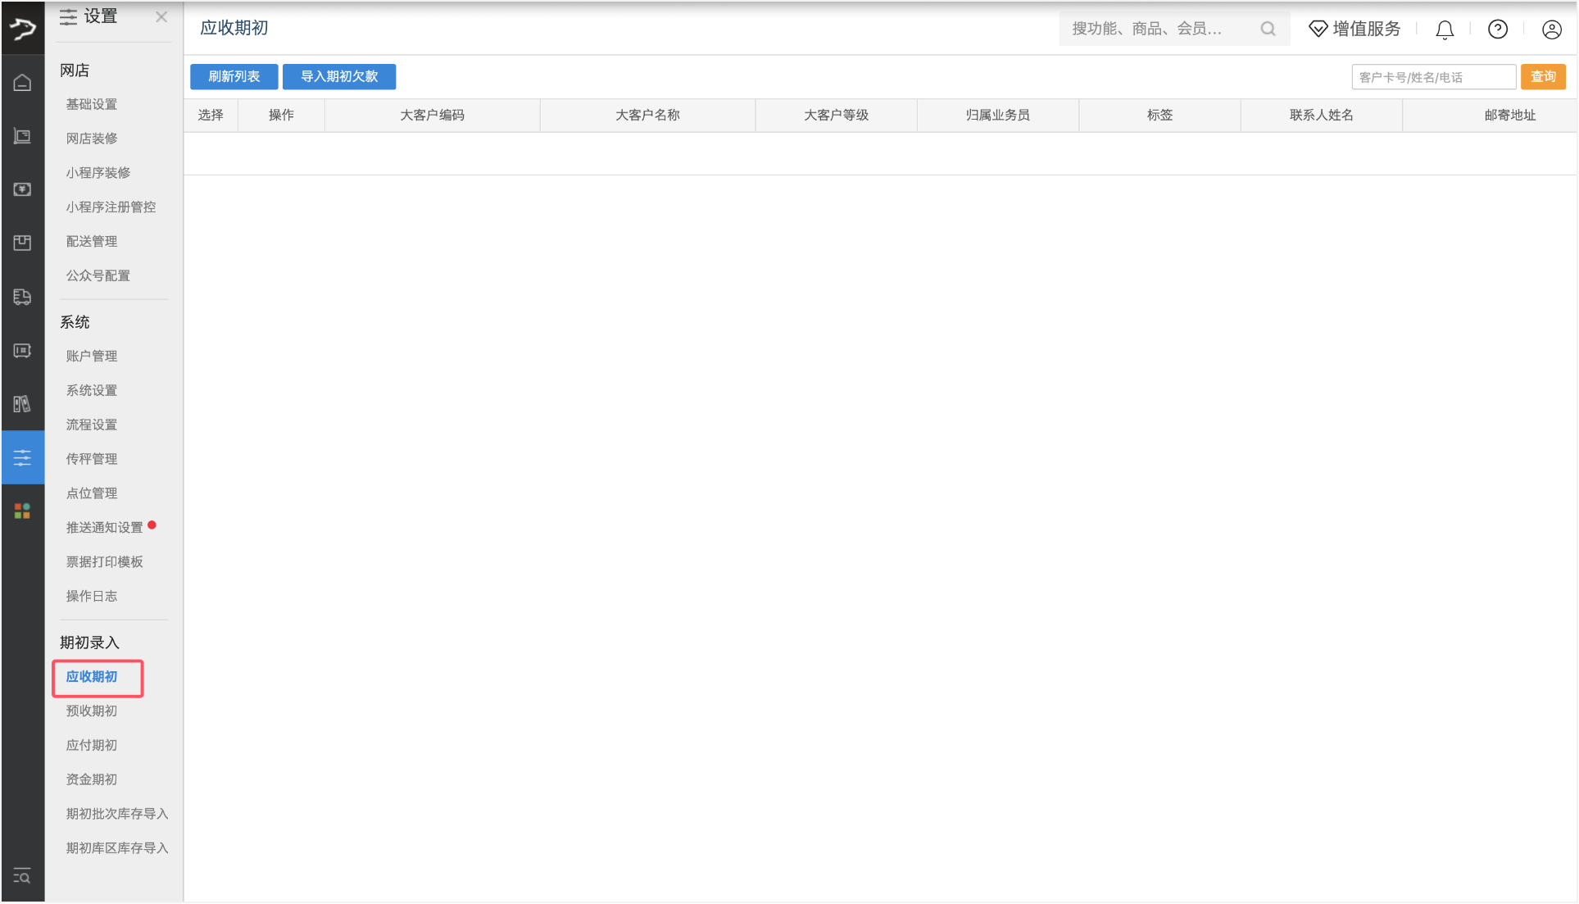Click the 刷新列表 button
The height and width of the screenshot is (904, 1579).
234,76
